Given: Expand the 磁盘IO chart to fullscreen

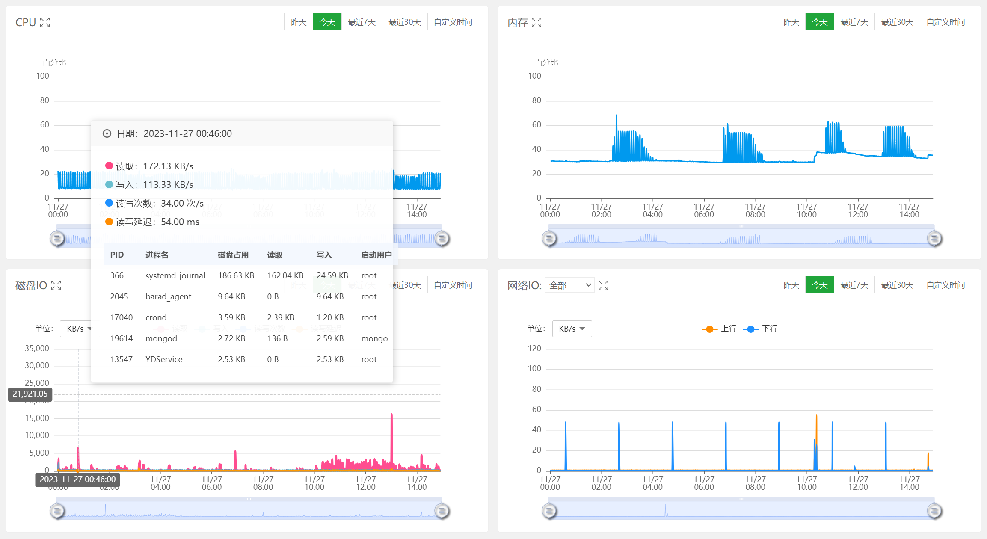Looking at the screenshot, I should (56, 285).
